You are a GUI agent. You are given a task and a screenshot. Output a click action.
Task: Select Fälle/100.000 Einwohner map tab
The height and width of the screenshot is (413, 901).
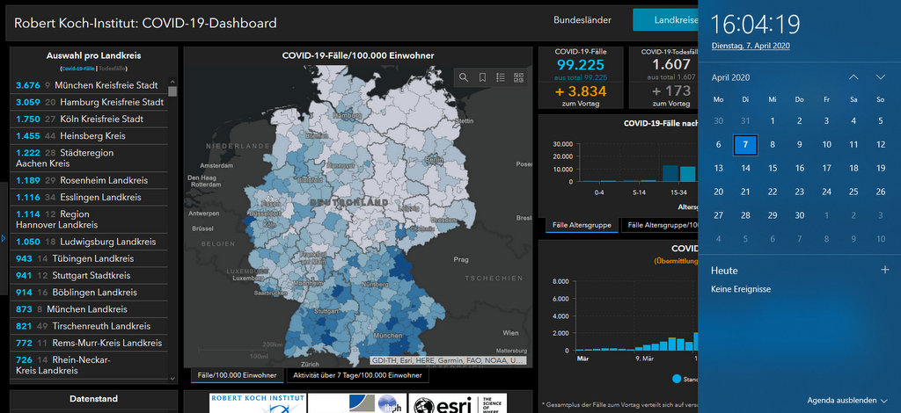point(238,376)
